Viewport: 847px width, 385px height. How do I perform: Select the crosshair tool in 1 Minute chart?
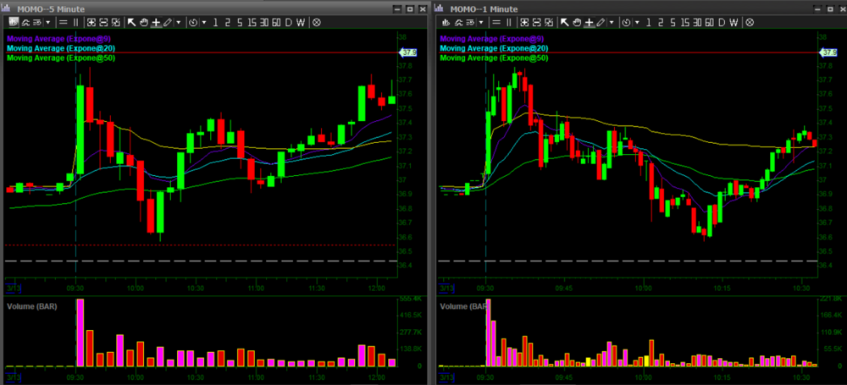tap(589, 22)
